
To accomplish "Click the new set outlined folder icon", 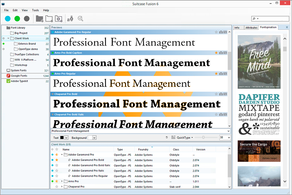I will pyautogui.click(x=49, y=19).
